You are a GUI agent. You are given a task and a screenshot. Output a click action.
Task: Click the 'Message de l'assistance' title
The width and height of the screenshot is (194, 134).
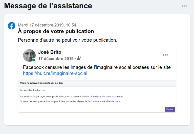pyautogui.click(x=48, y=6)
